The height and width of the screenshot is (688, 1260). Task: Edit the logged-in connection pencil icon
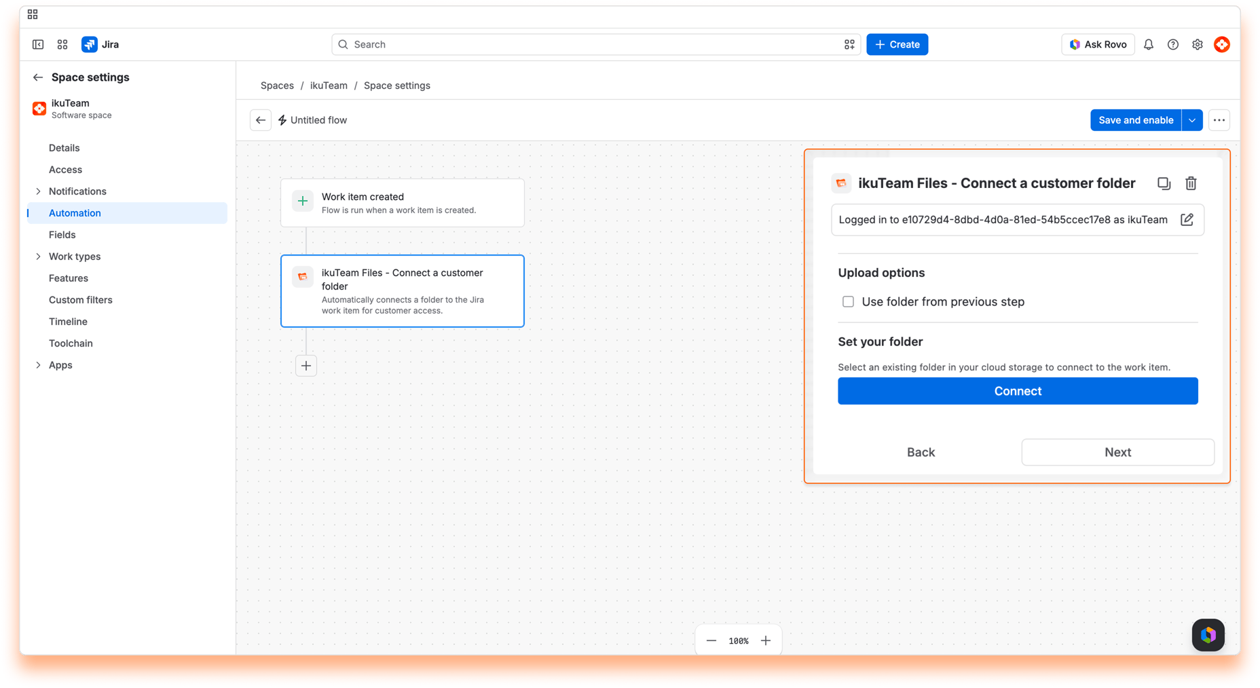1187,220
